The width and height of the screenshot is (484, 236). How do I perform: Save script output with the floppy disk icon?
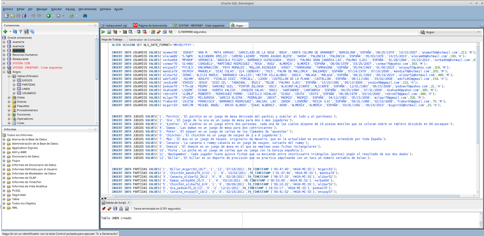tap(115, 209)
